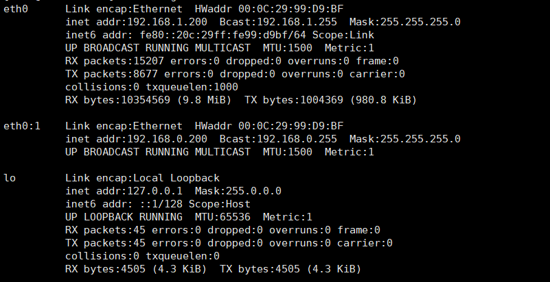This screenshot has width=550, height=282.
Task: Click RX packets:15207 text
Action: coord(115,61)
